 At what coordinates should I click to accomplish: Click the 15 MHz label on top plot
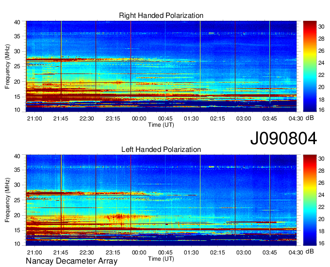tap(17, 97)
